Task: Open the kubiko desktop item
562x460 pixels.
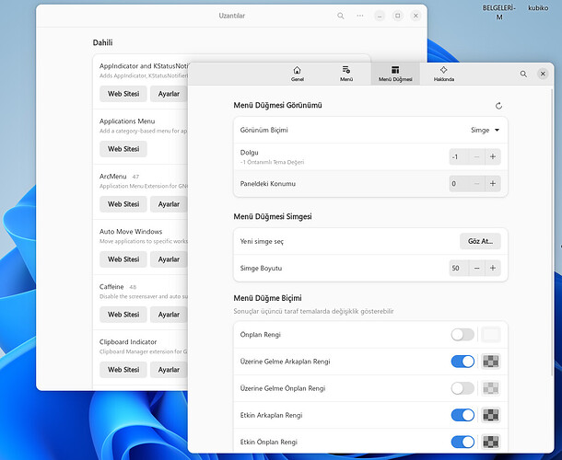Action: click(538, 7)
